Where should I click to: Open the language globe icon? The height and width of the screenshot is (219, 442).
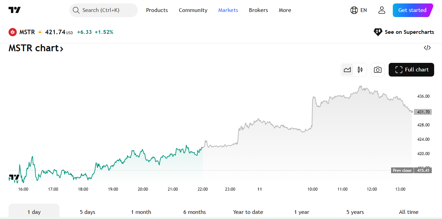click(x=354, y=10)
